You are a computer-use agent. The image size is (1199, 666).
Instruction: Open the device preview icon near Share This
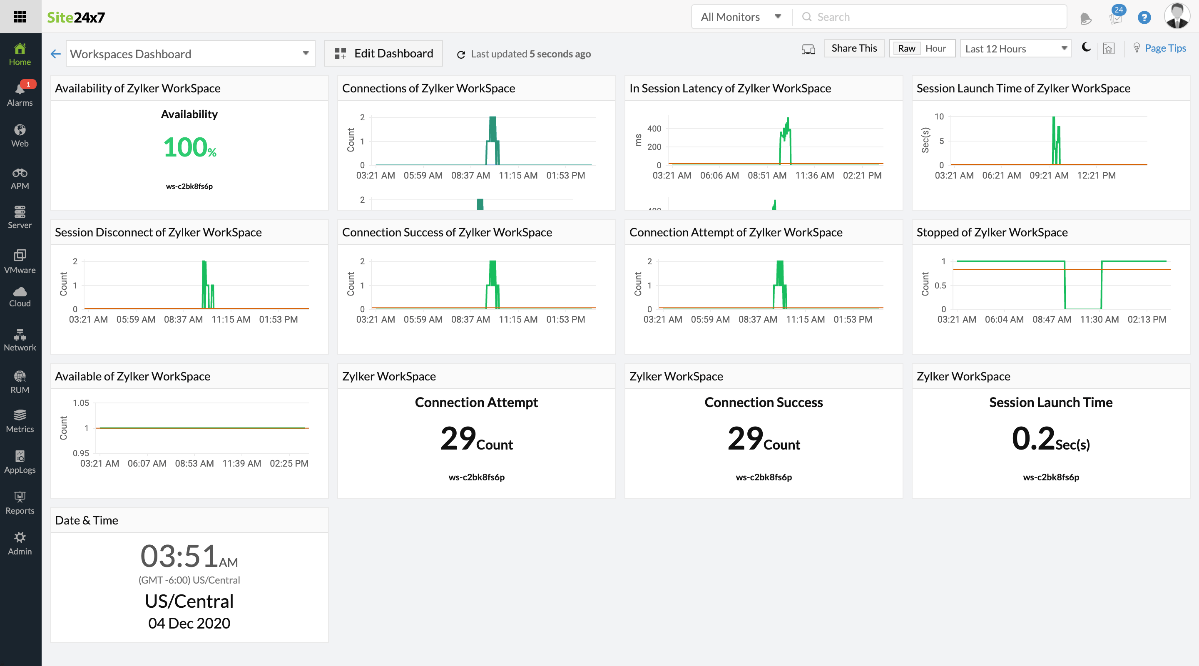[x=808, y=50]
